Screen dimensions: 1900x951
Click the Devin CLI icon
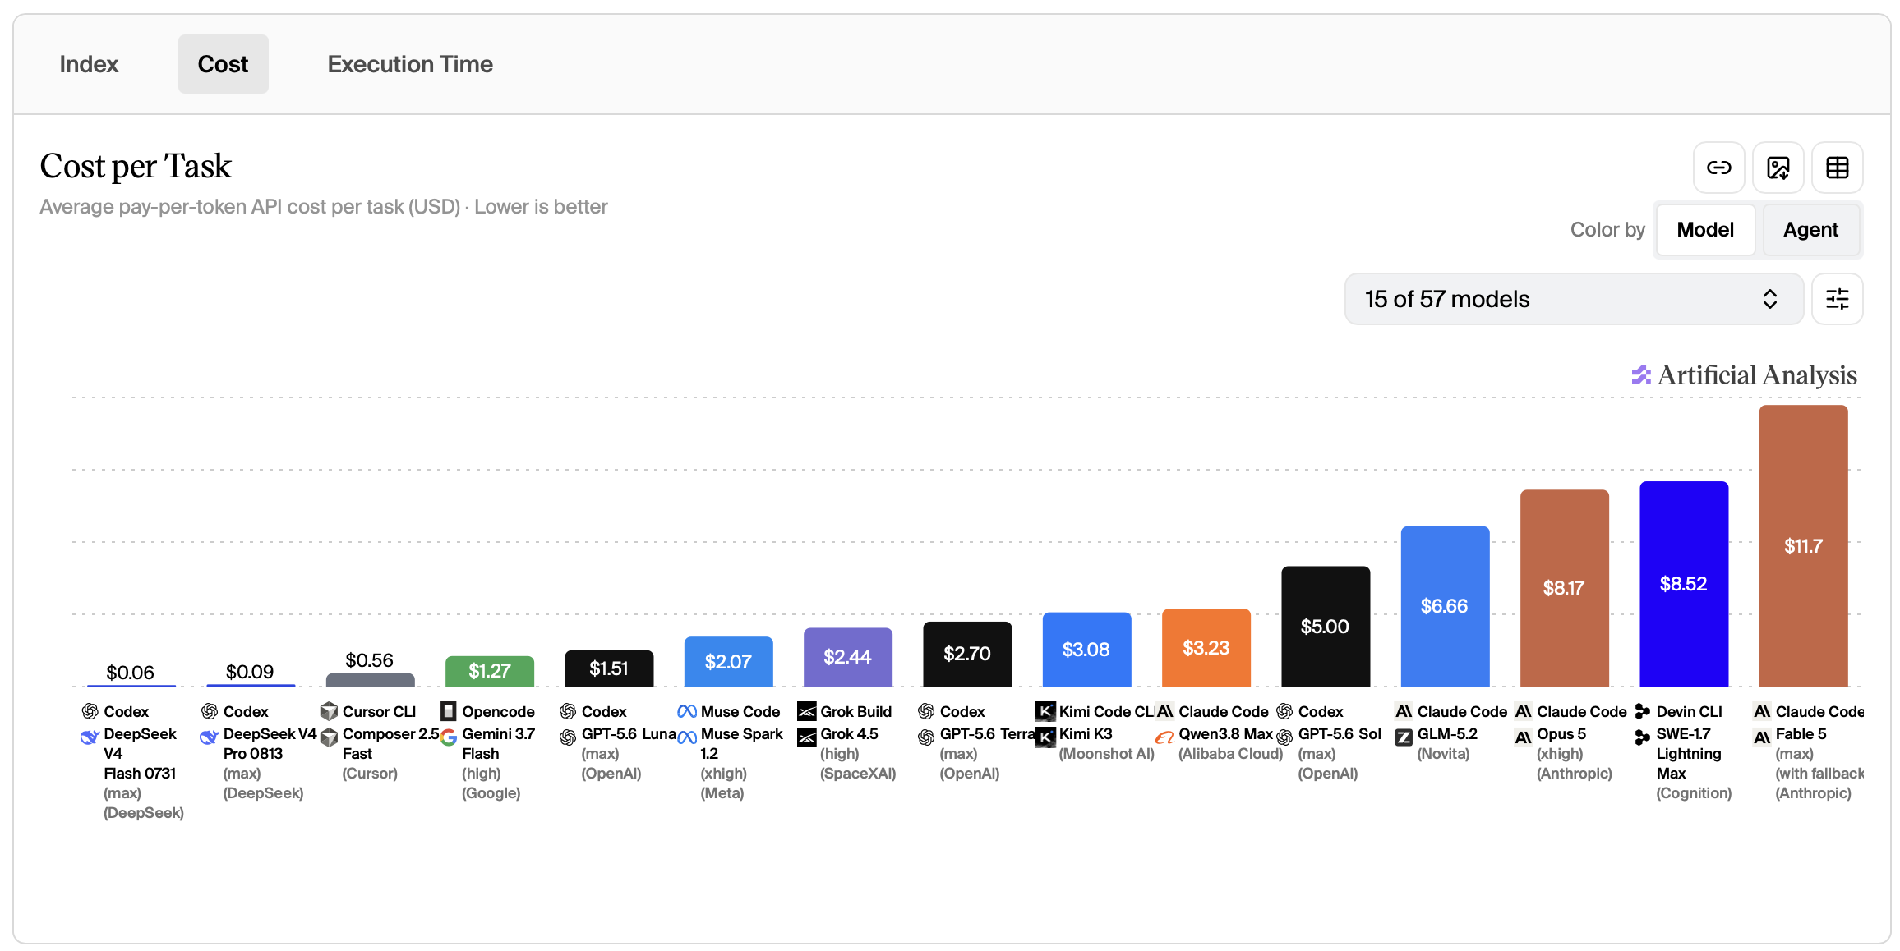tap(1643, 711)
